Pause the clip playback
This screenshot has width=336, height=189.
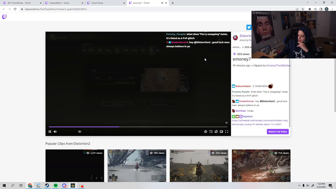(50, 132)
